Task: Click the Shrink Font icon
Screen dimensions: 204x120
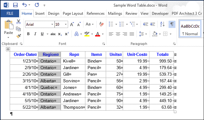Action: [79, 24]
